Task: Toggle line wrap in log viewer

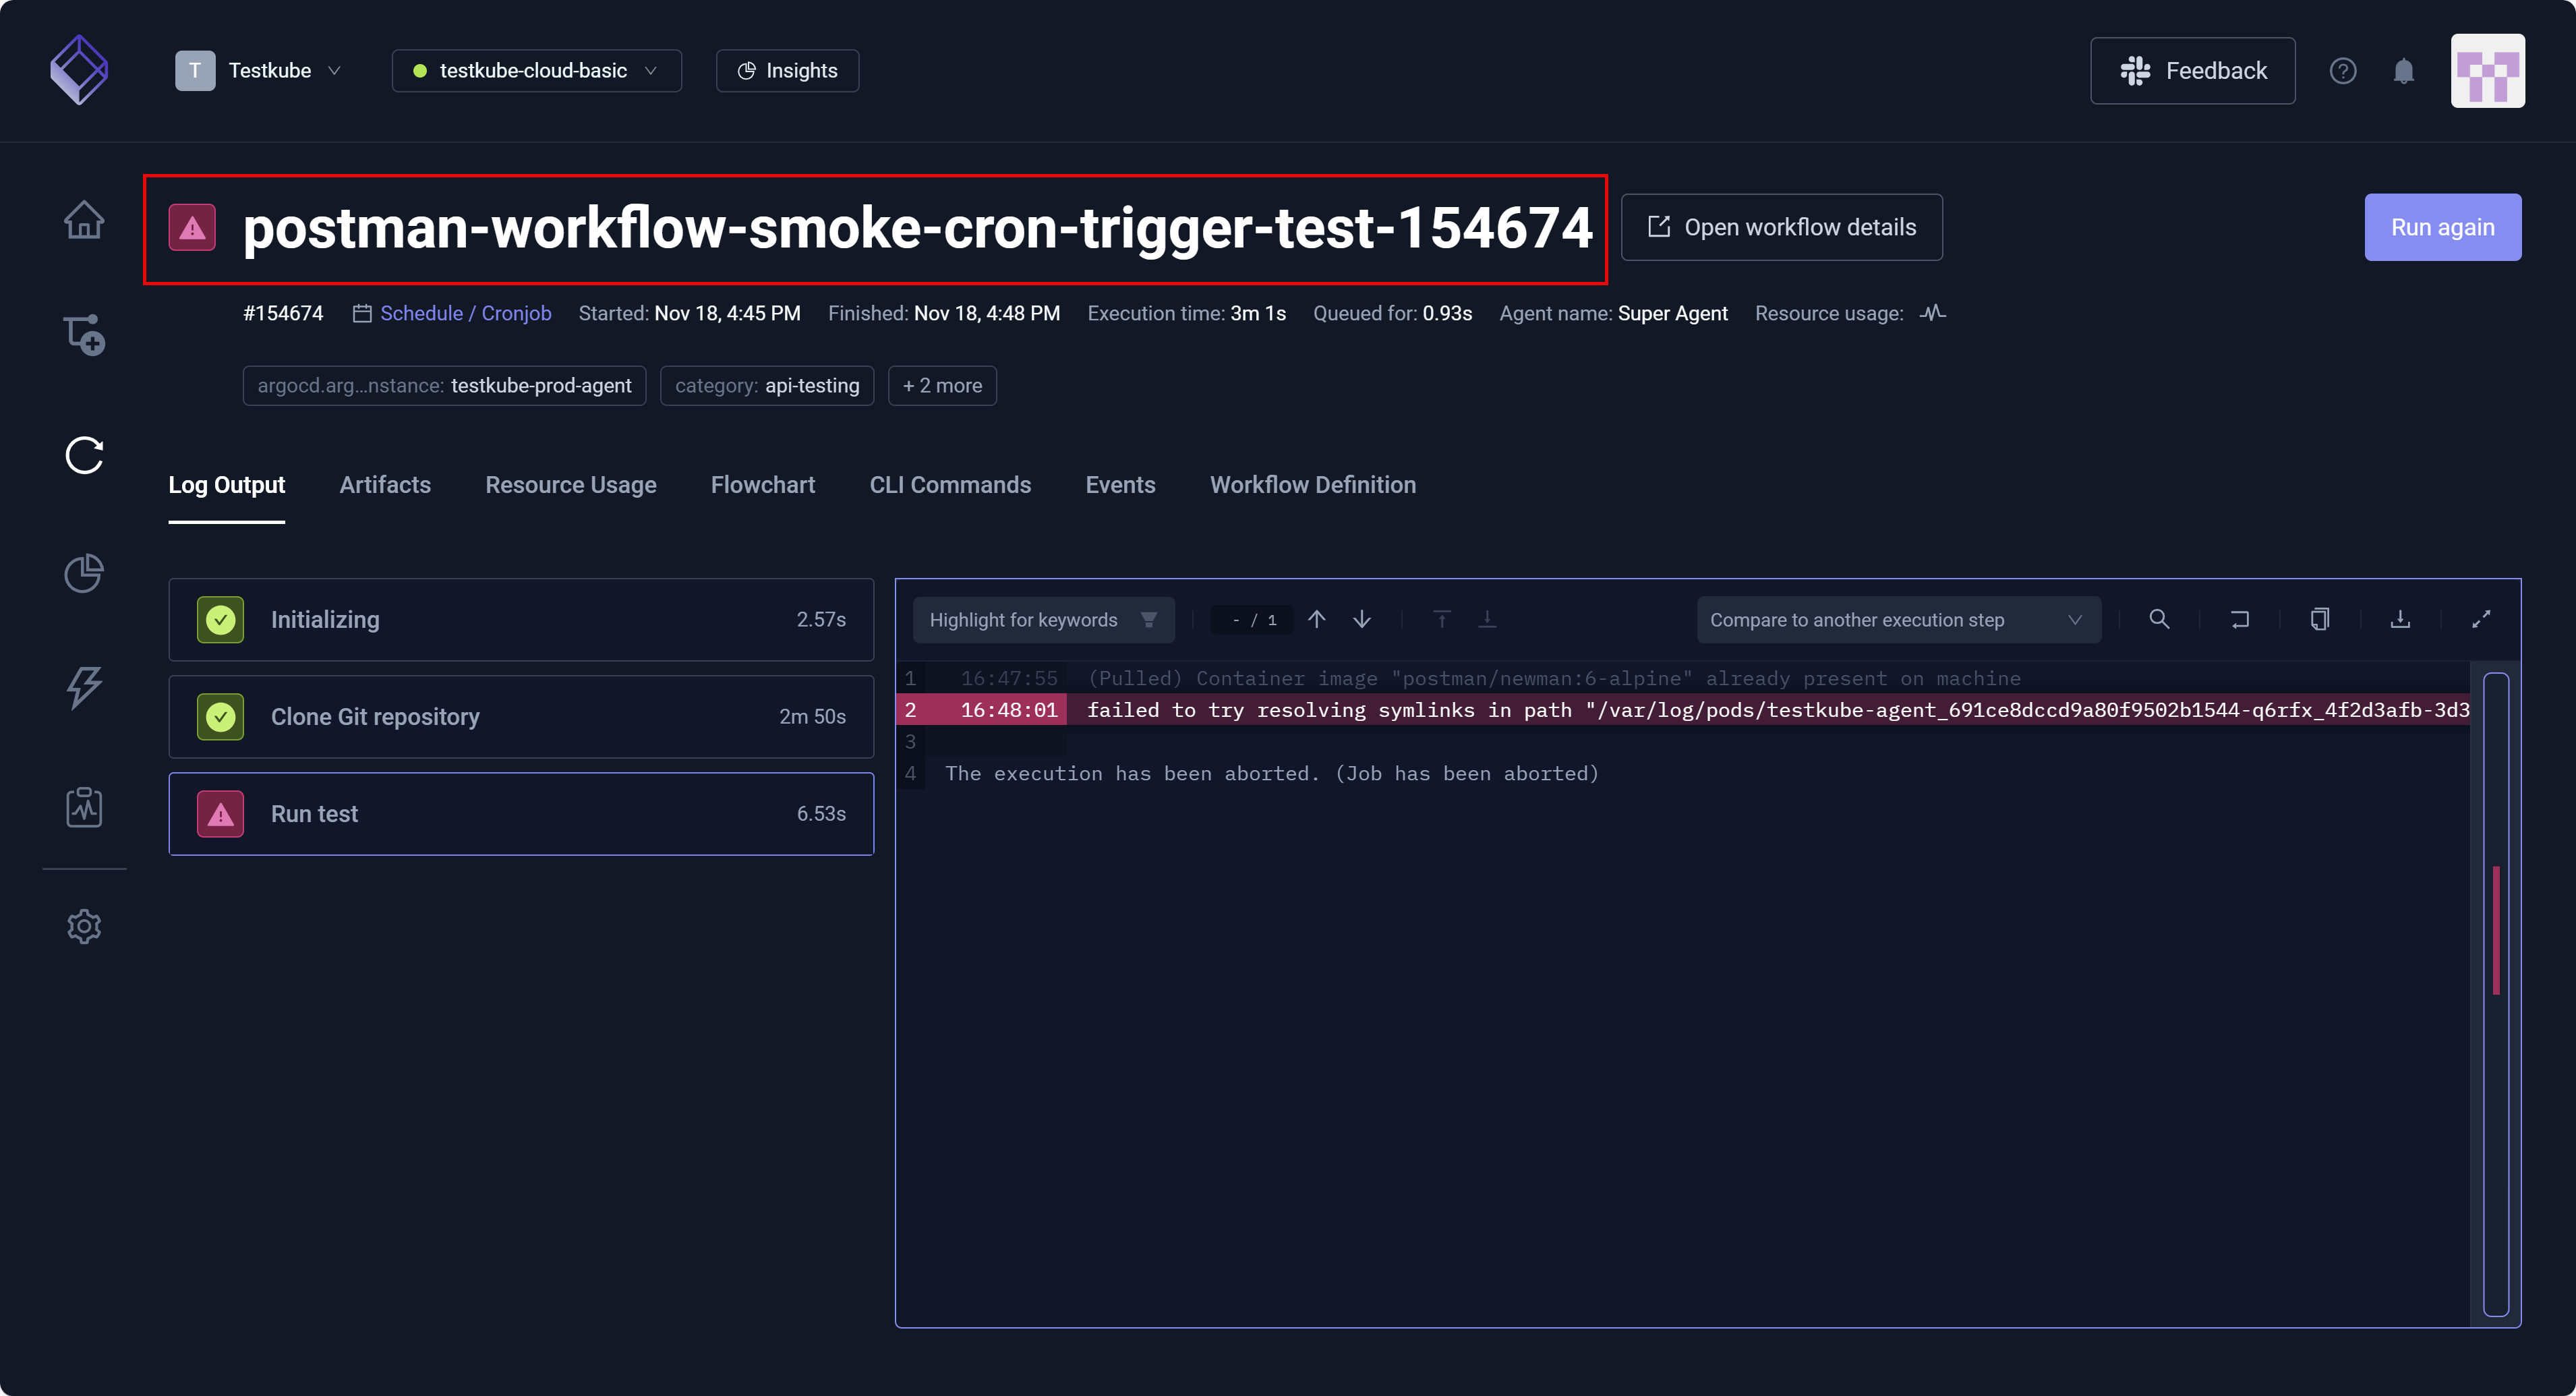Action: (2240, 619)
